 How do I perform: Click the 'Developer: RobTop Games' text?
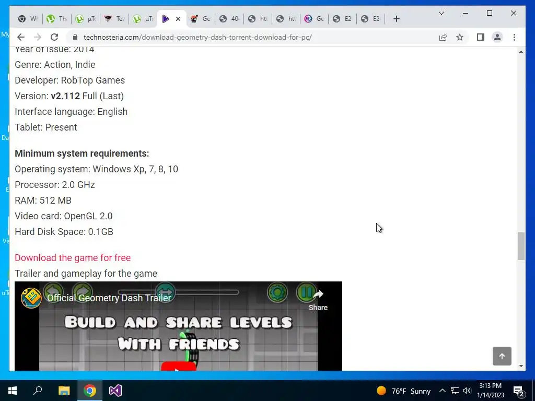69,80
